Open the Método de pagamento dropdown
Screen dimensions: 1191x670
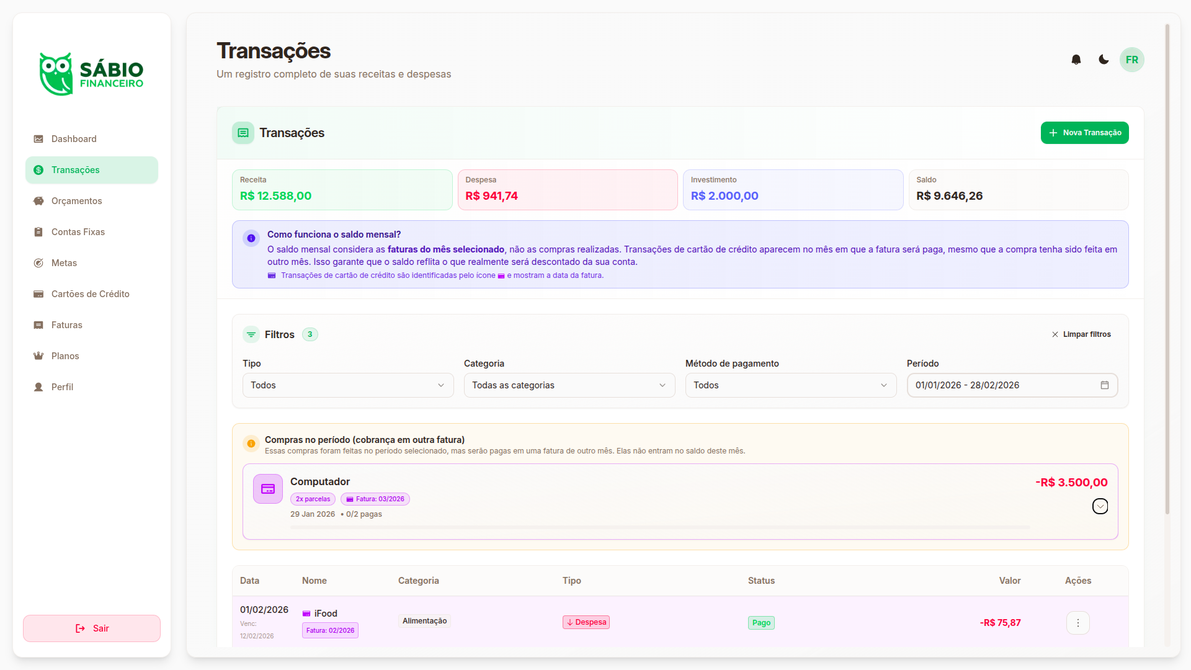[x=791, y=385]
